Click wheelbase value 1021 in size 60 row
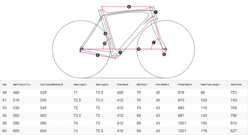Screen dimensions: 248x135 (x=182, y=131)
